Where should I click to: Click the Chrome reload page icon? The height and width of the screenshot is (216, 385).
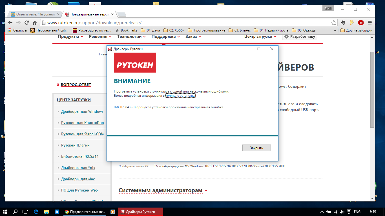(x=26, y=23)
